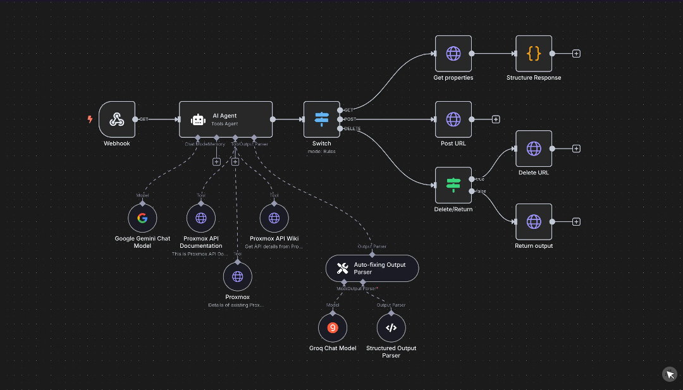Open the Google Gemini Chat Model node
Viewport: 683px width, 390px height.
tap(142, 218)
